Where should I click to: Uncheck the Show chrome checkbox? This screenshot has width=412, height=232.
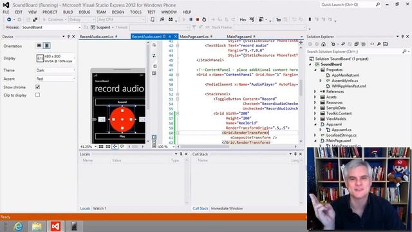(x=37, y=87)
